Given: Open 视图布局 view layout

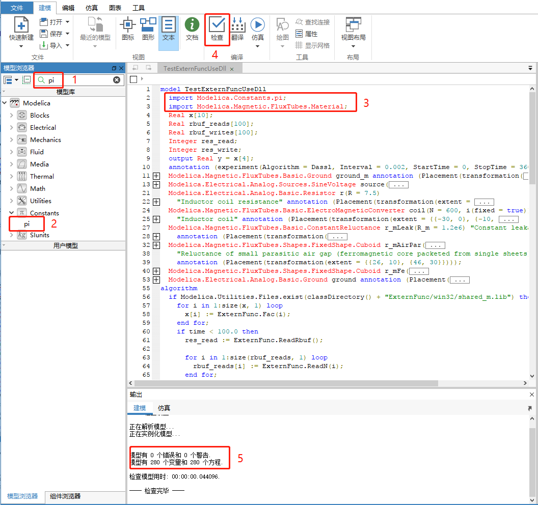Looking at the screenshot, I should [x=353, y=29].
